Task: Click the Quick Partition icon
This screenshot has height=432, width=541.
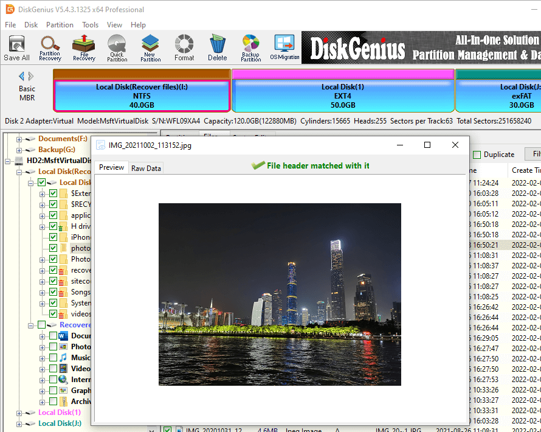Action: [x=117, y=47]
